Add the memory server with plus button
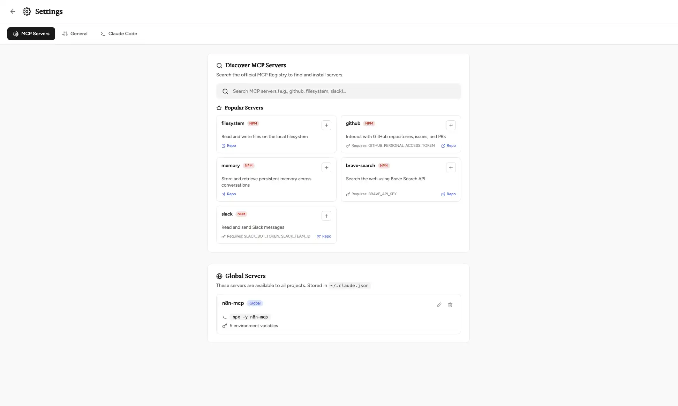Viewport: 678px width, 406px height. [326, 167]
